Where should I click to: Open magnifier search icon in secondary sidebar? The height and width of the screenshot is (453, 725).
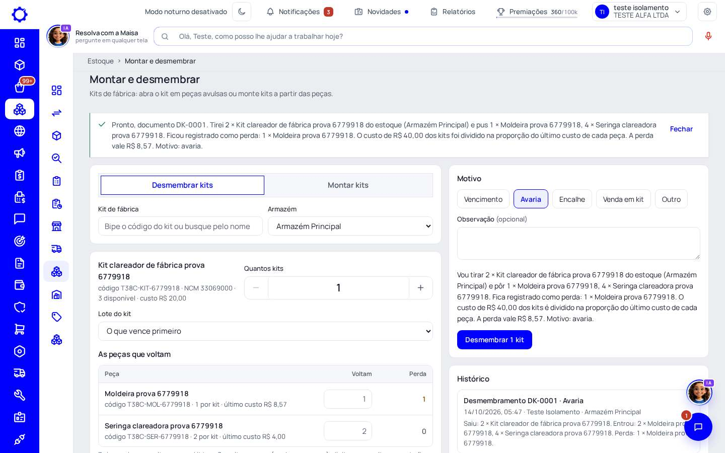(56, 158)
